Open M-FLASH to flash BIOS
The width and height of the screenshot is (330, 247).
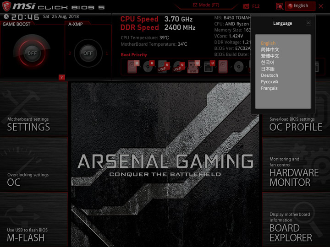[x=33, y=220]
